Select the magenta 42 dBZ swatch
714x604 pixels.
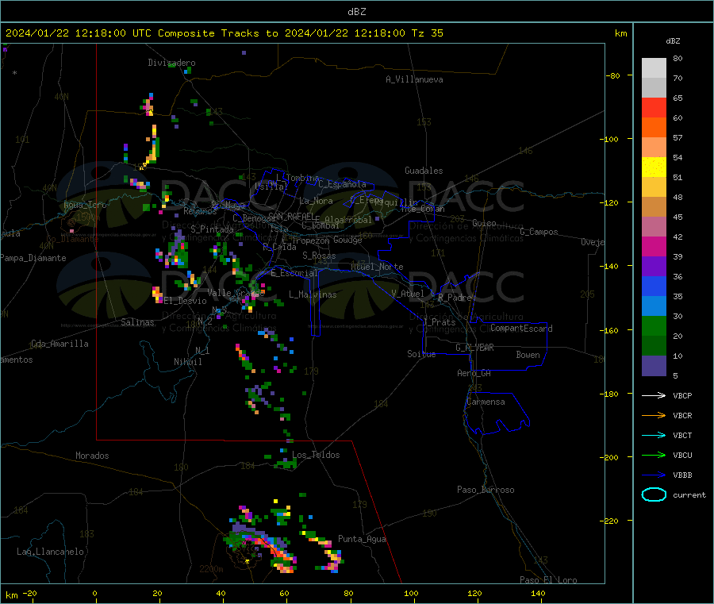[654, 246]
